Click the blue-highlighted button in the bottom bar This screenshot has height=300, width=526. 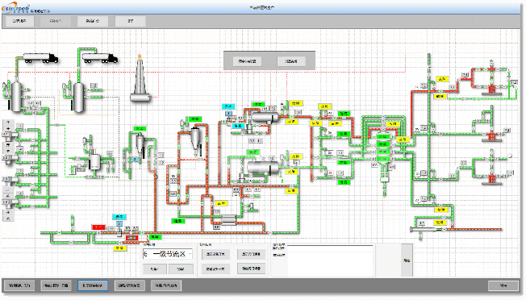tap(93, 285)
